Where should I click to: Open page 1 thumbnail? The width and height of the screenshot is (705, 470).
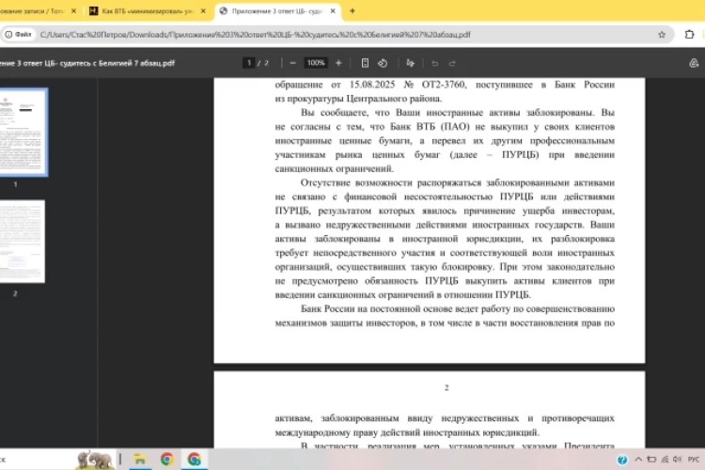(23, 132)
